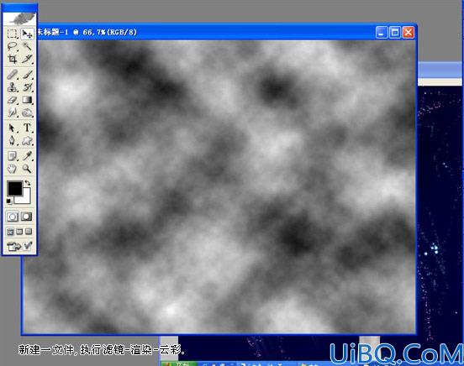464x366 pixels.
Task: Select the Zoom magnifier tool
Action: tap(27, 169)
